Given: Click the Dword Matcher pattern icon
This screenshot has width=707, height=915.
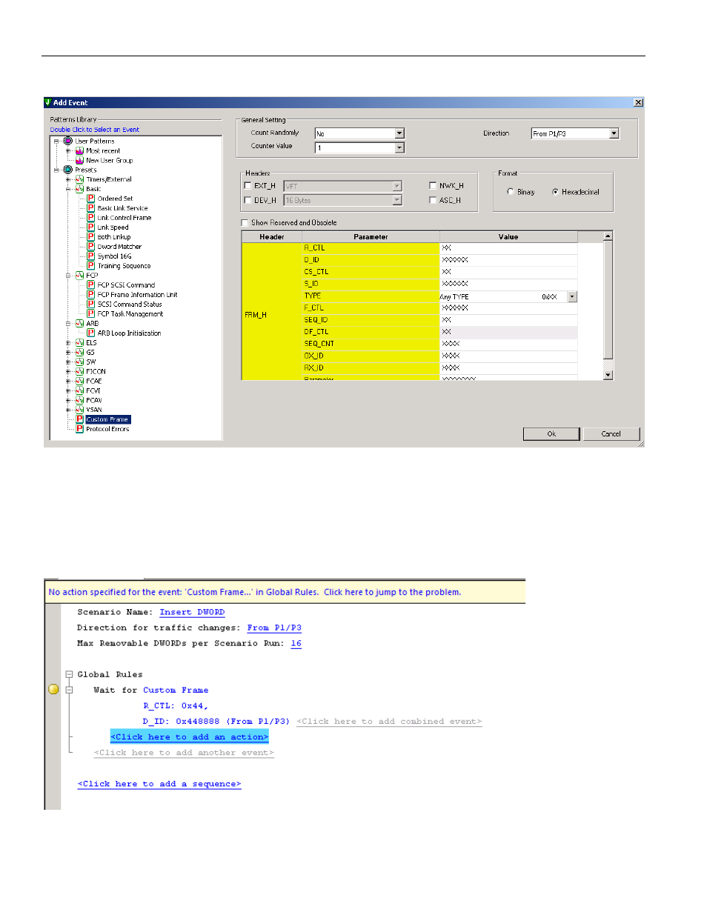Looking at the screenshot, I should tap(90, 247).
